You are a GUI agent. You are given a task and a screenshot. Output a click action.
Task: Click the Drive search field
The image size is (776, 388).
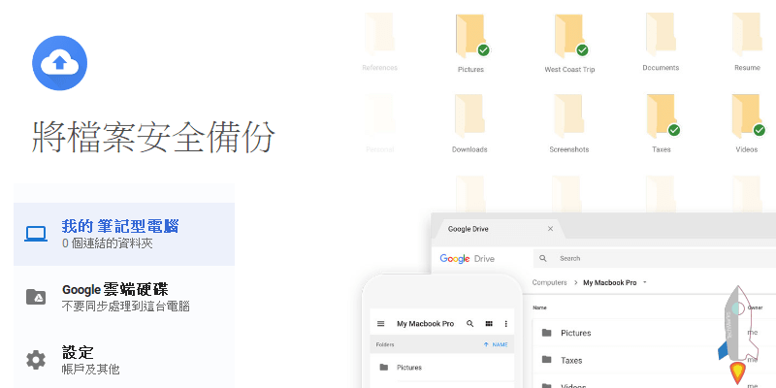tap(630, 259)
